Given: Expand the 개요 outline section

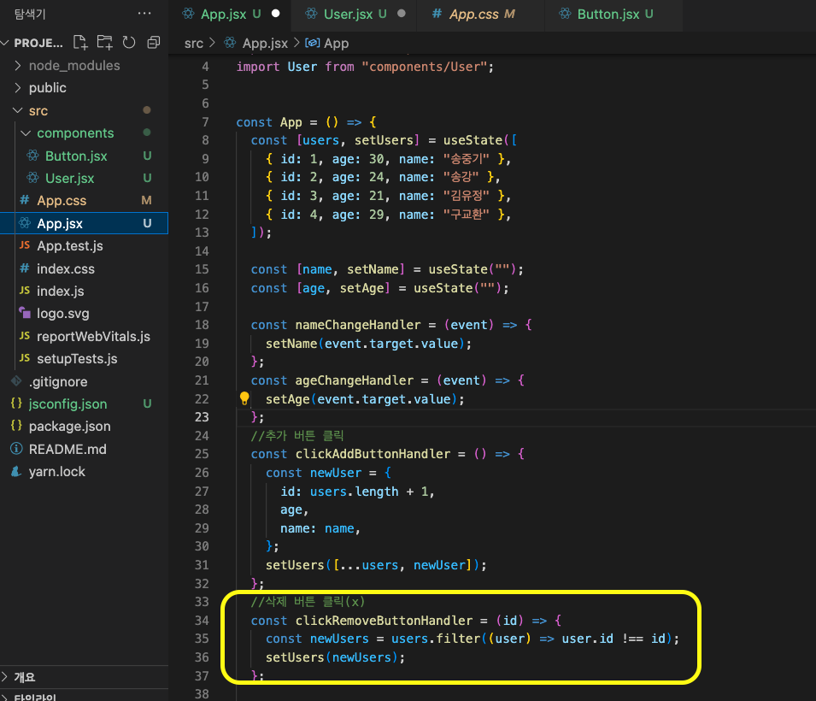Looking at the screenshot, I should (x=5, y=676).
